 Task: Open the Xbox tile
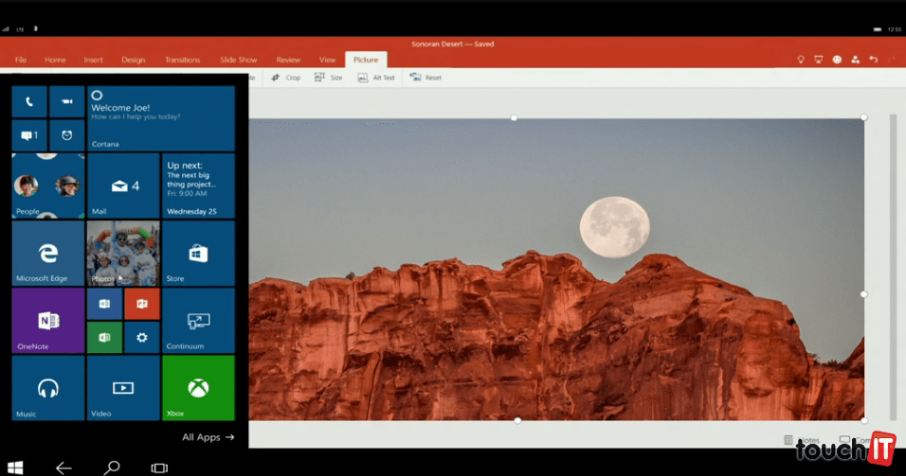point(198,387)
